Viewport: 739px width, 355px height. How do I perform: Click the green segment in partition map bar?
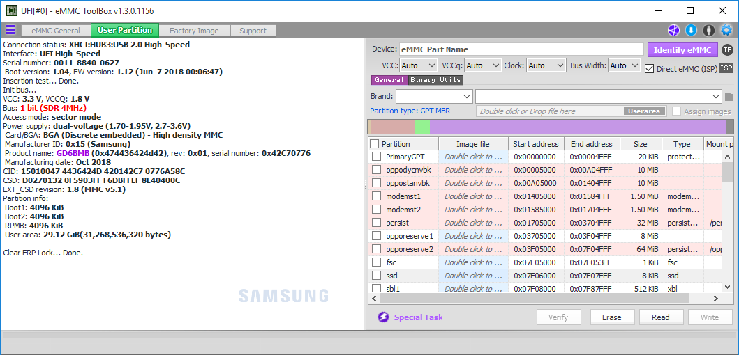tap(422, 127)
